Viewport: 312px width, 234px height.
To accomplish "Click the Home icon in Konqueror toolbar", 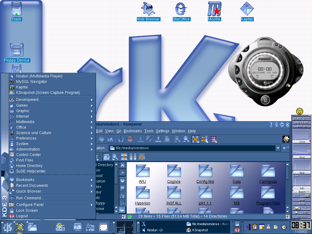I will tap(110, 139).
